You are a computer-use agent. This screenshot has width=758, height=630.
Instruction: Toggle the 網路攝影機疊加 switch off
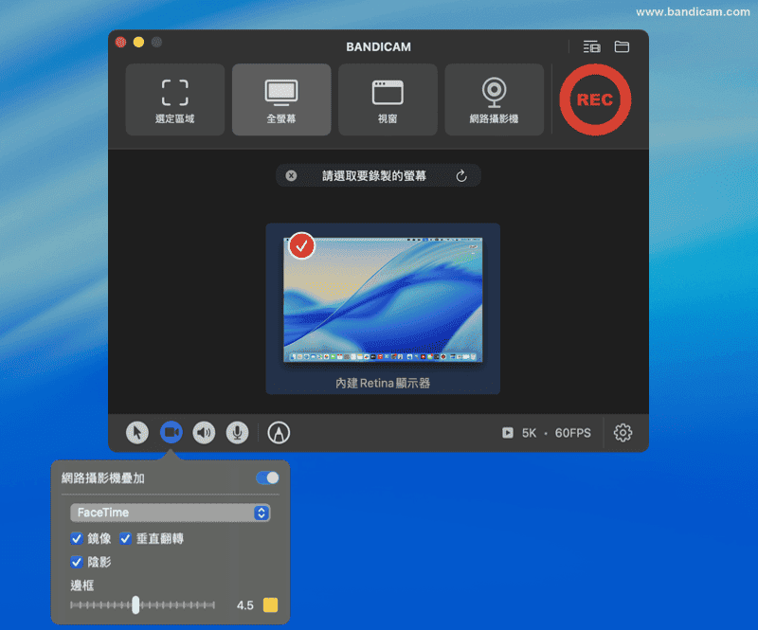tap(267, 478)
